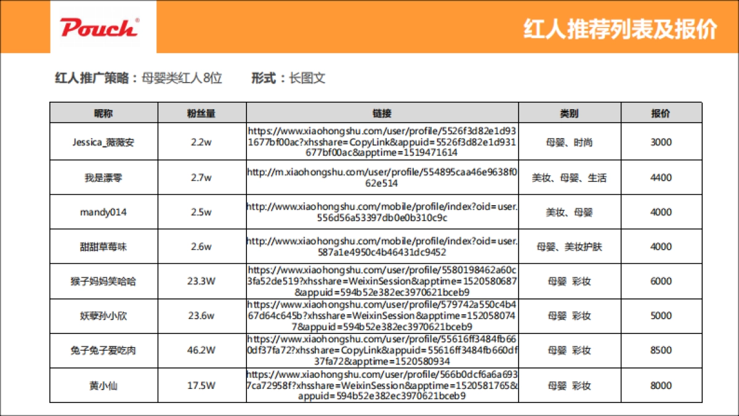Image resolution: width=739 pixels, height=416 pixels.
Task: Open mandy014's xiaohongshu profile link
Action: coord(382,212)
